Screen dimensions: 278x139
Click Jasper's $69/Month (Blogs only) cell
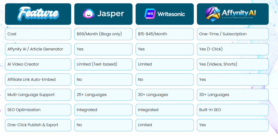click(x=103, y=34)
